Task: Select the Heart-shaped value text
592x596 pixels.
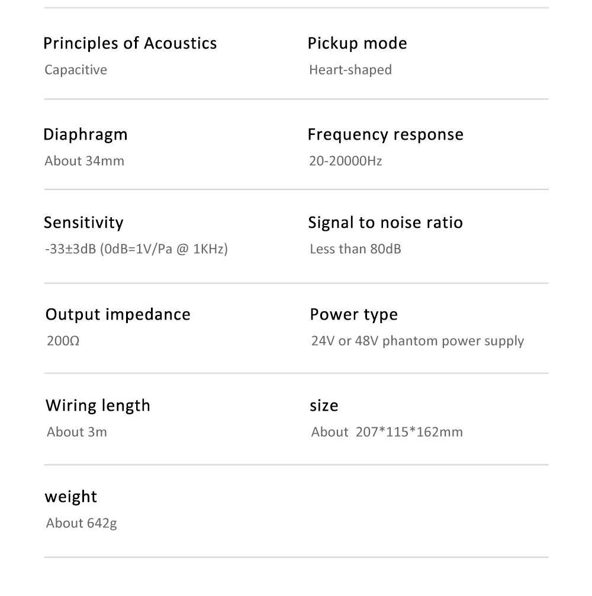Action: (x=350, y=70)
